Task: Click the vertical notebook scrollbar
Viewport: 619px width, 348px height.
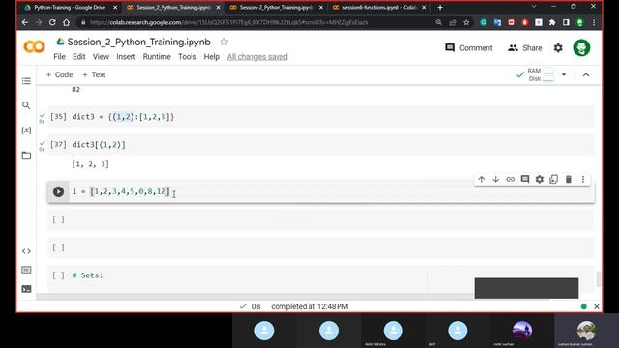Action: [x=599, y=278]
